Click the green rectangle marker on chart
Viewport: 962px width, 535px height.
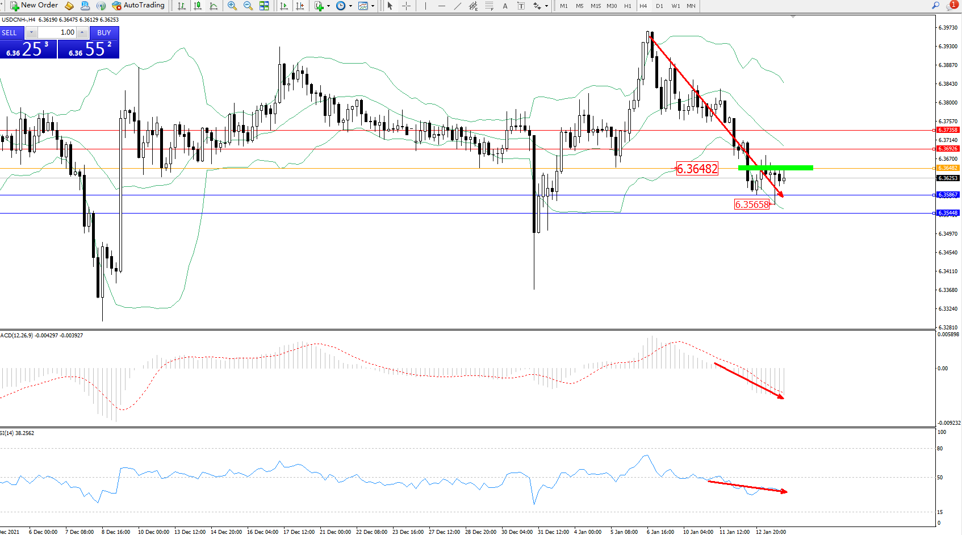point(775,168)
